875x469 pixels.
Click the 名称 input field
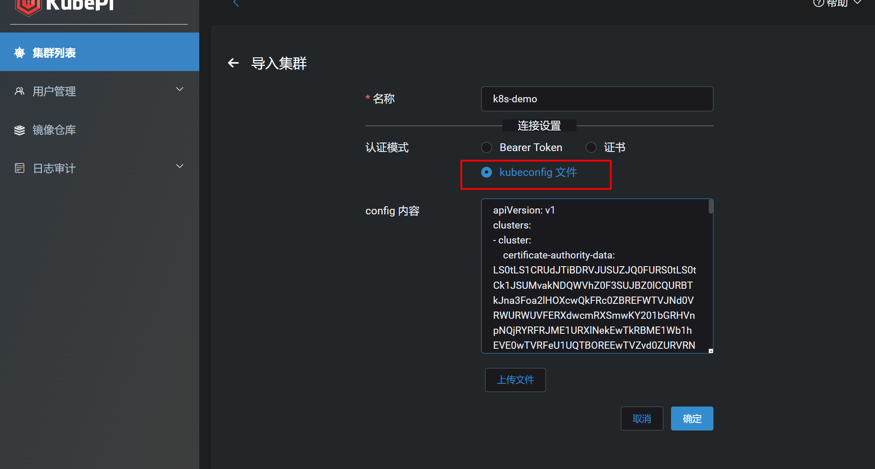pyautogui.click(x=597, y=99)
